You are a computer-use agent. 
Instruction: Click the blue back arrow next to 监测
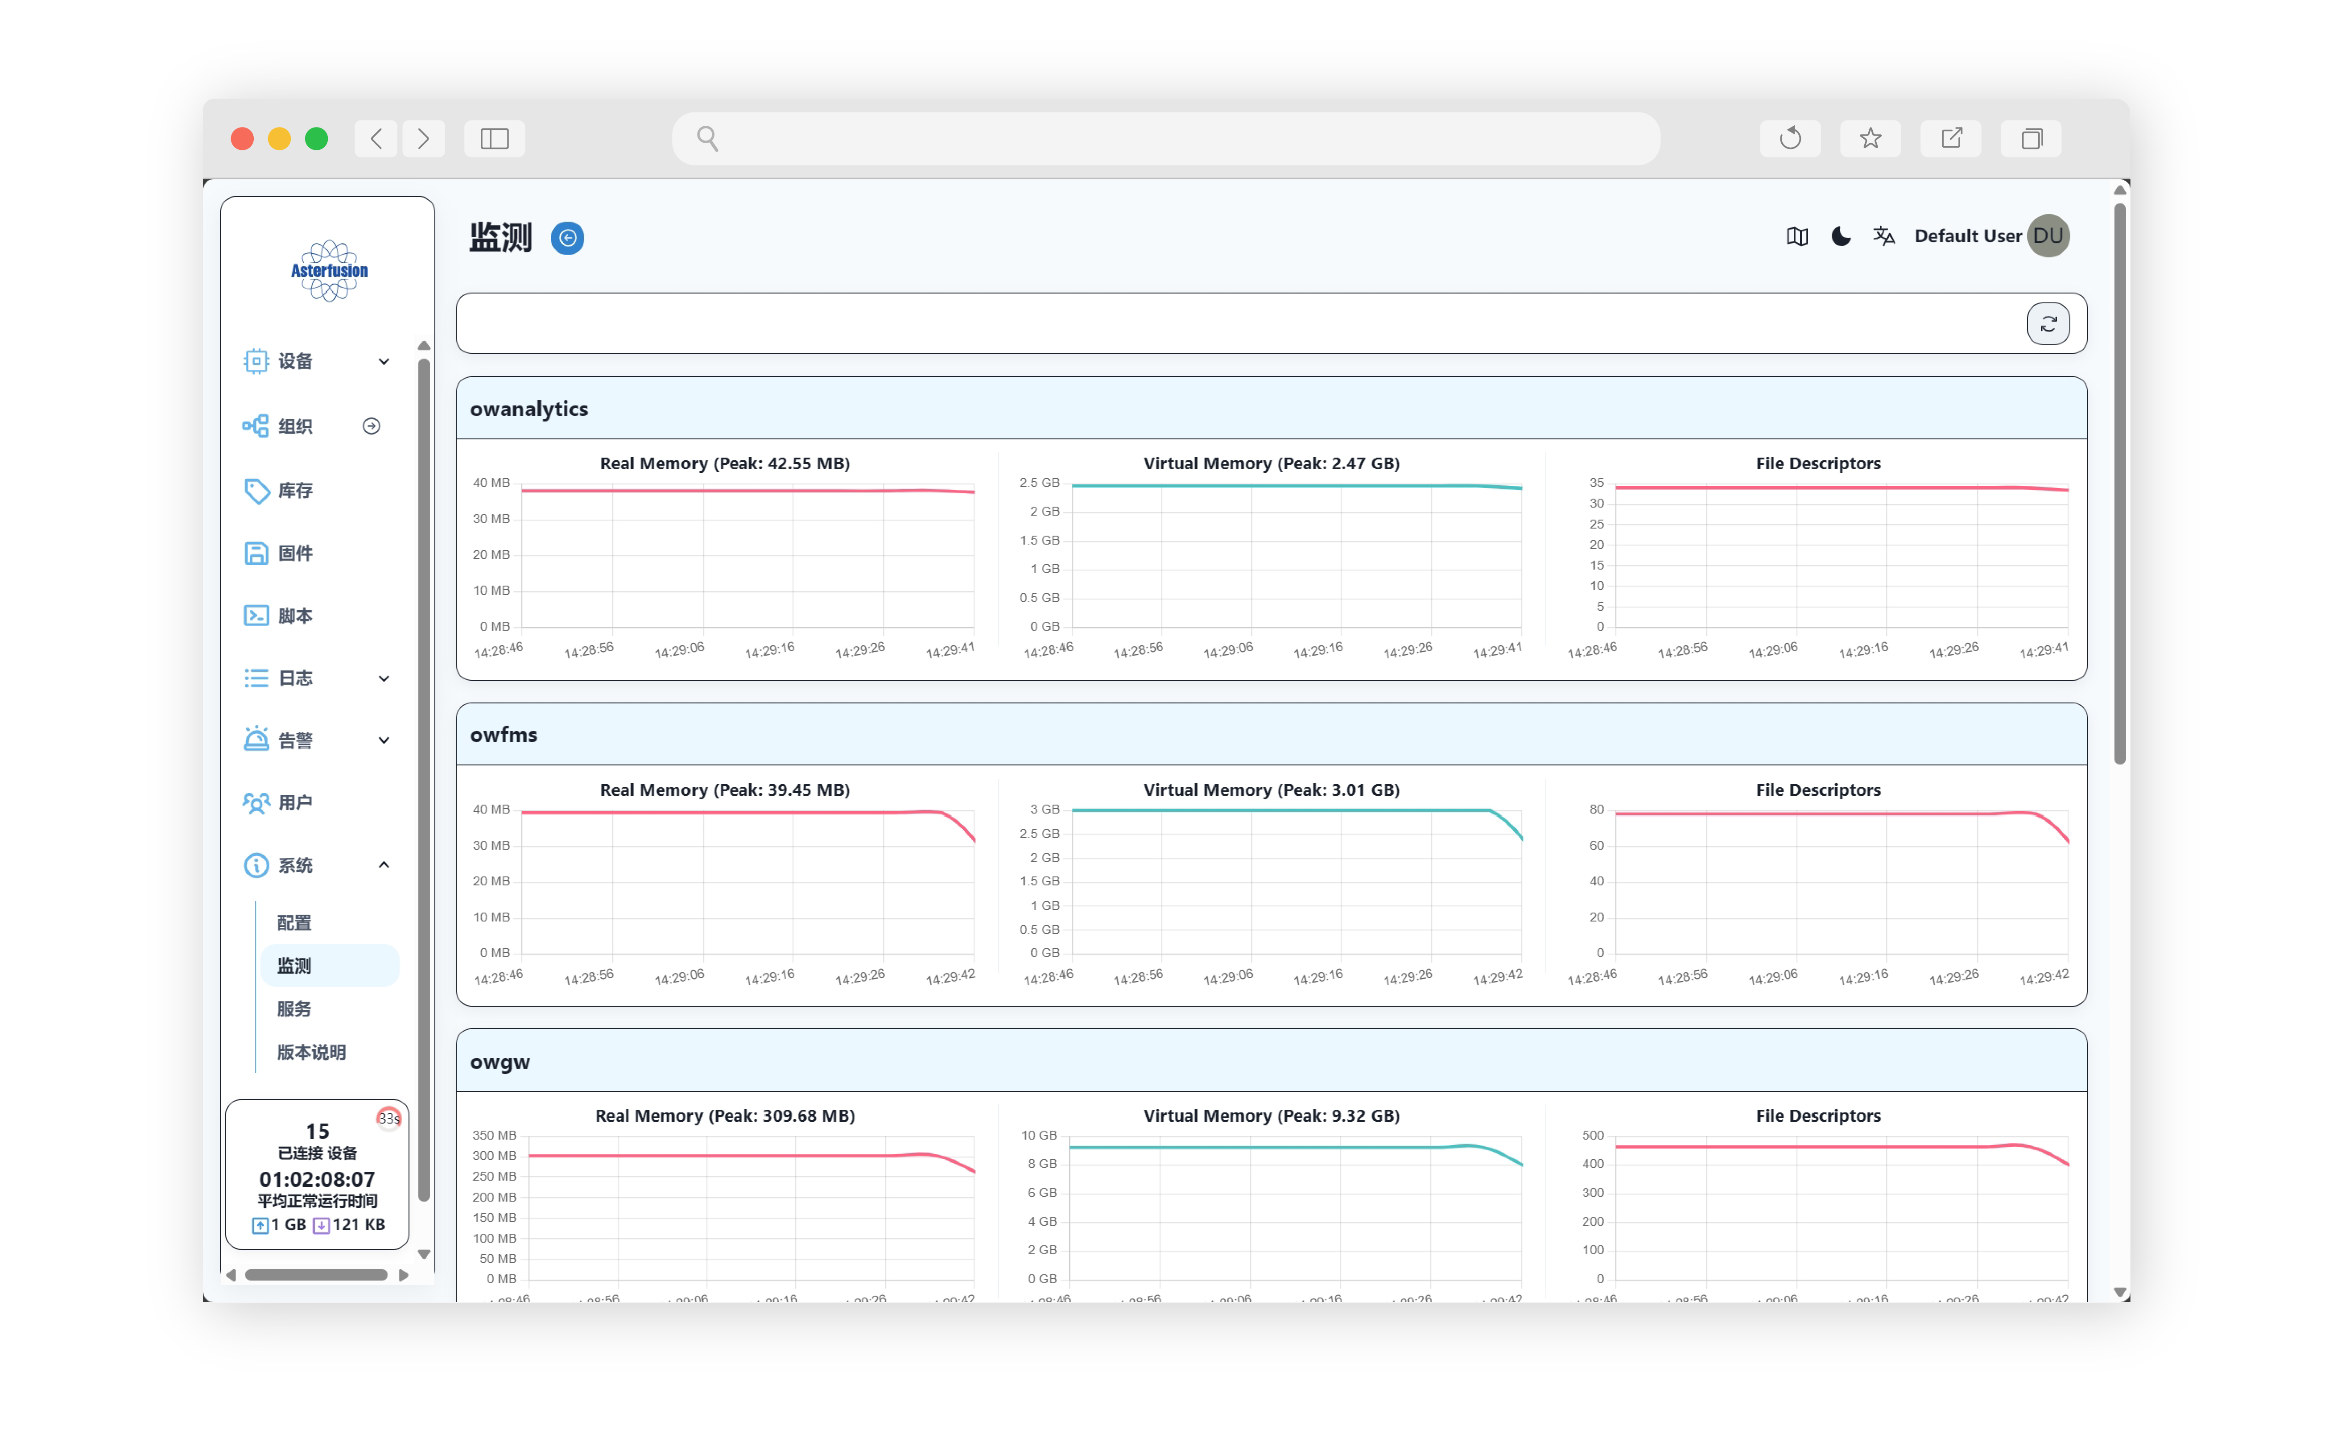[x=567, y=237]
